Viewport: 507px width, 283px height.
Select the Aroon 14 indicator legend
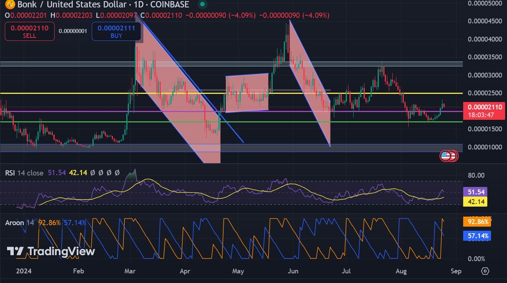[20, 223]
